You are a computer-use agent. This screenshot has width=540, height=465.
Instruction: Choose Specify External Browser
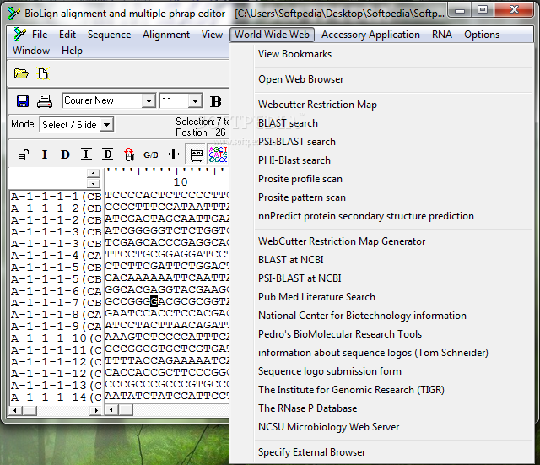(x=382, y=452)
